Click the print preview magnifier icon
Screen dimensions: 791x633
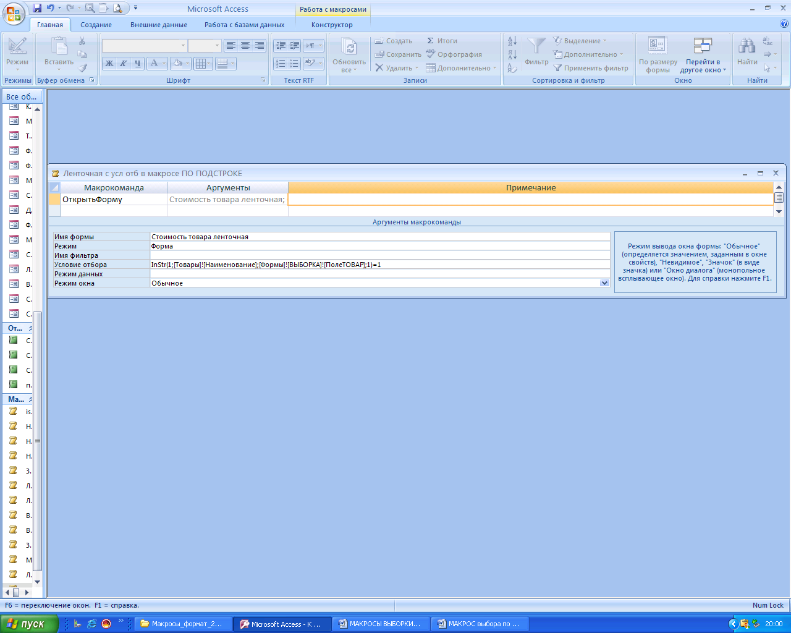tap(118, 9)
